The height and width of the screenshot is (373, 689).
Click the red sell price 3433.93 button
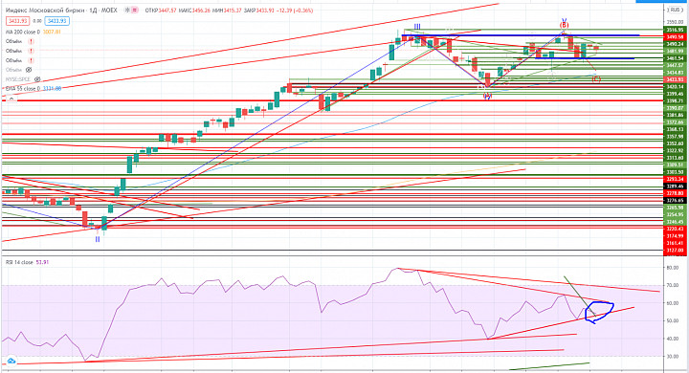point(18,21)
